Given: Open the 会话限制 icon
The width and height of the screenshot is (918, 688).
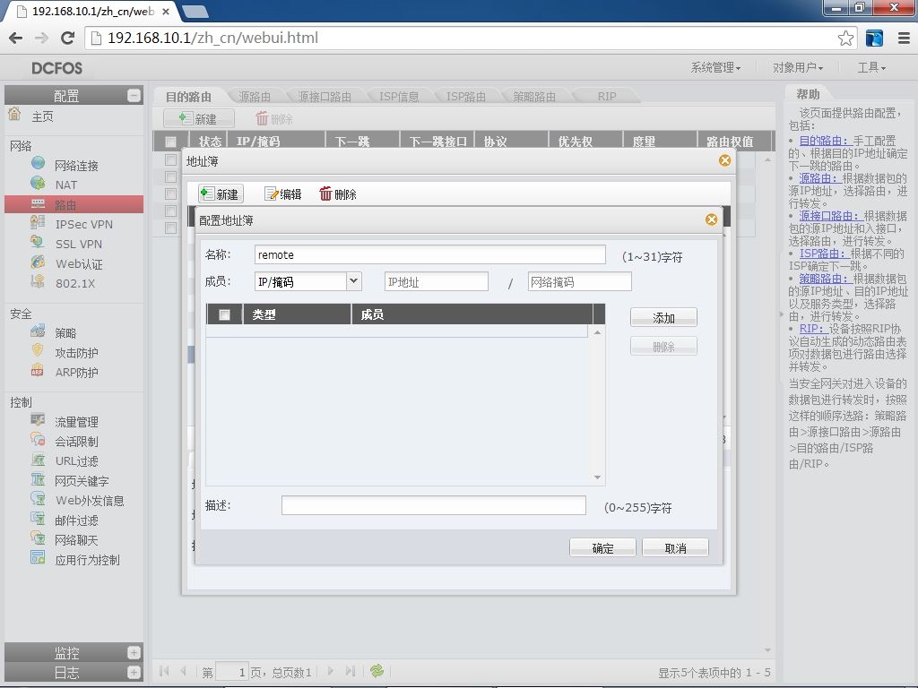Looking at the screenshot, I should (x=38, y=440).
